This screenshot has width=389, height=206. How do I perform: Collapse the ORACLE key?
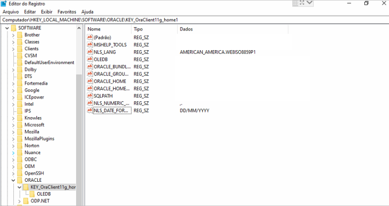tap(13, 180)
